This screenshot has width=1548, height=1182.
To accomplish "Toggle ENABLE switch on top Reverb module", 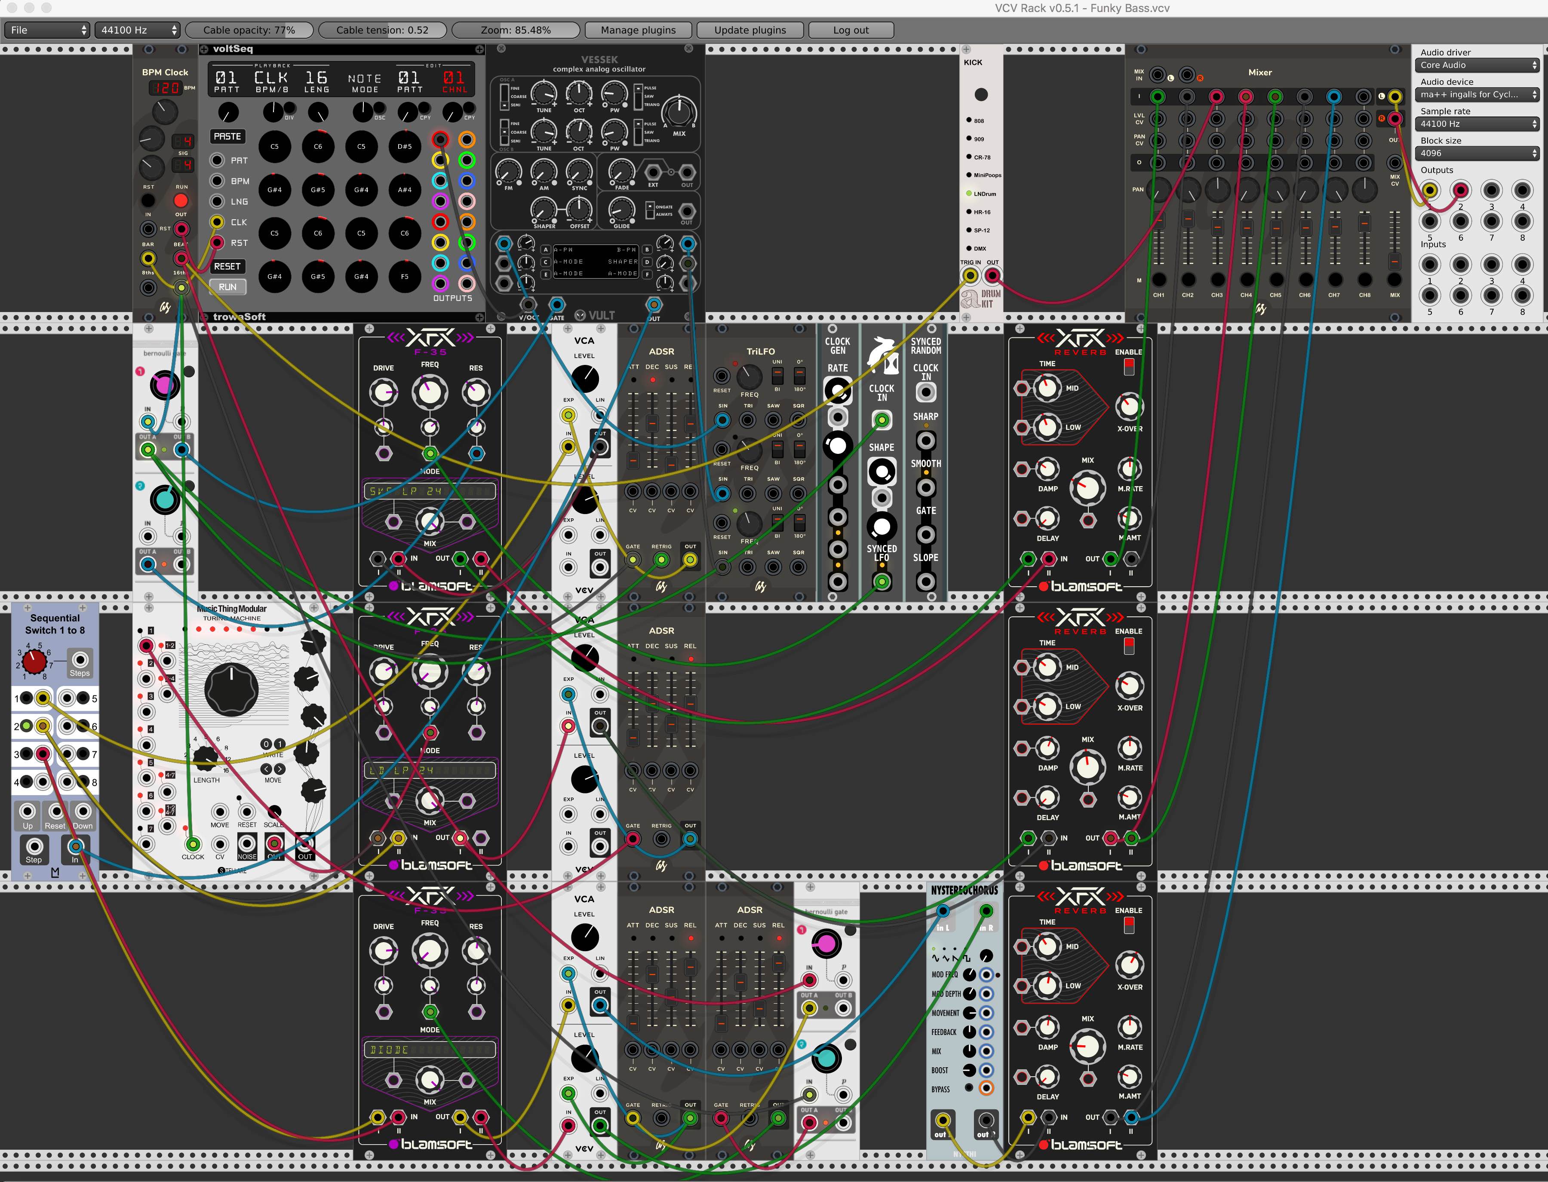I will [1129, 367].
